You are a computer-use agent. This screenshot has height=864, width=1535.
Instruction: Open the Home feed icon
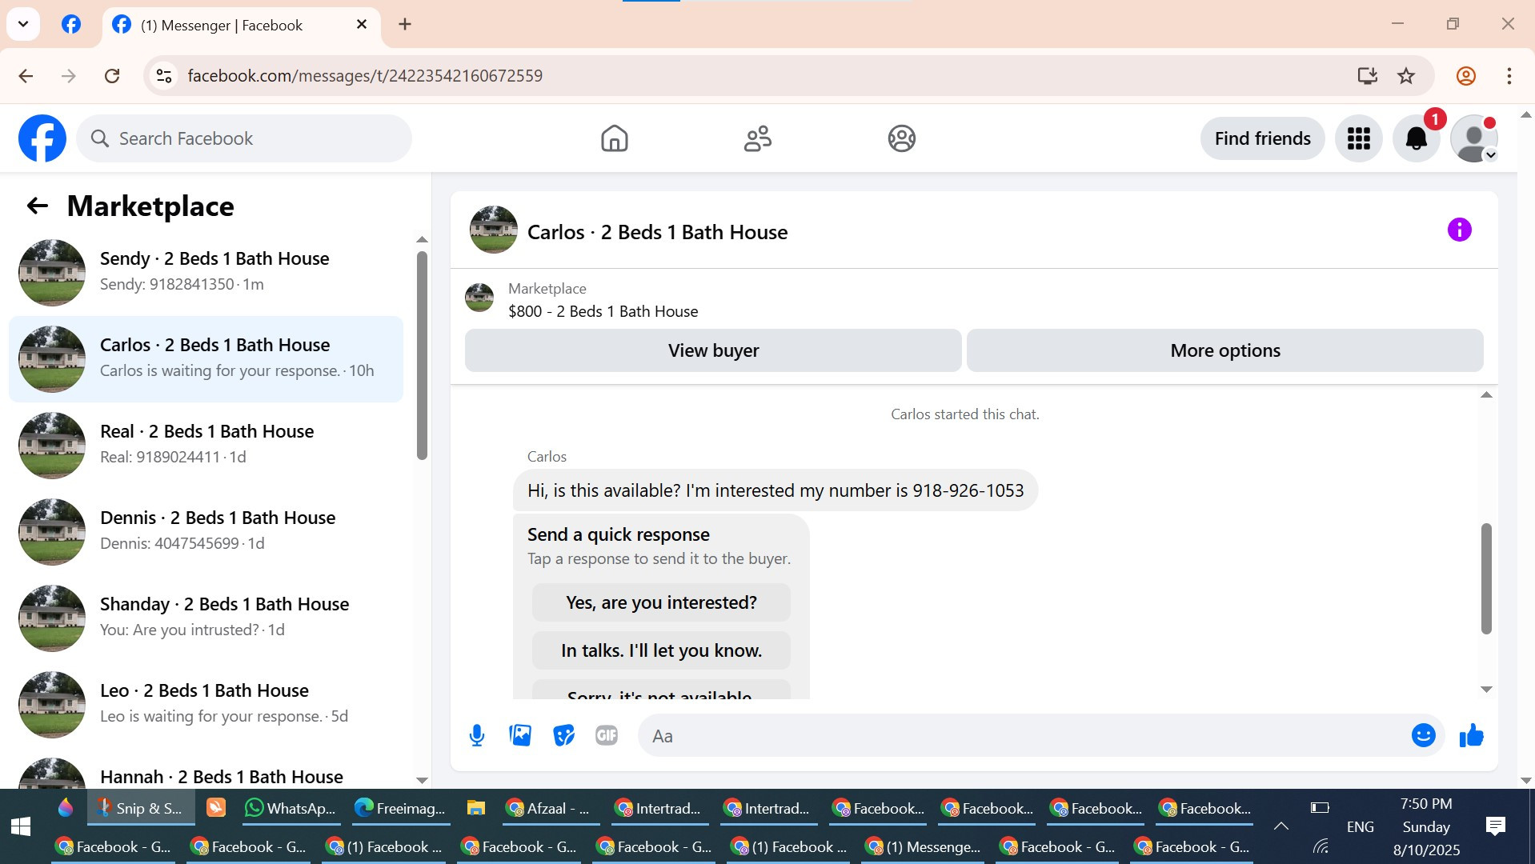tap(614, 138)
